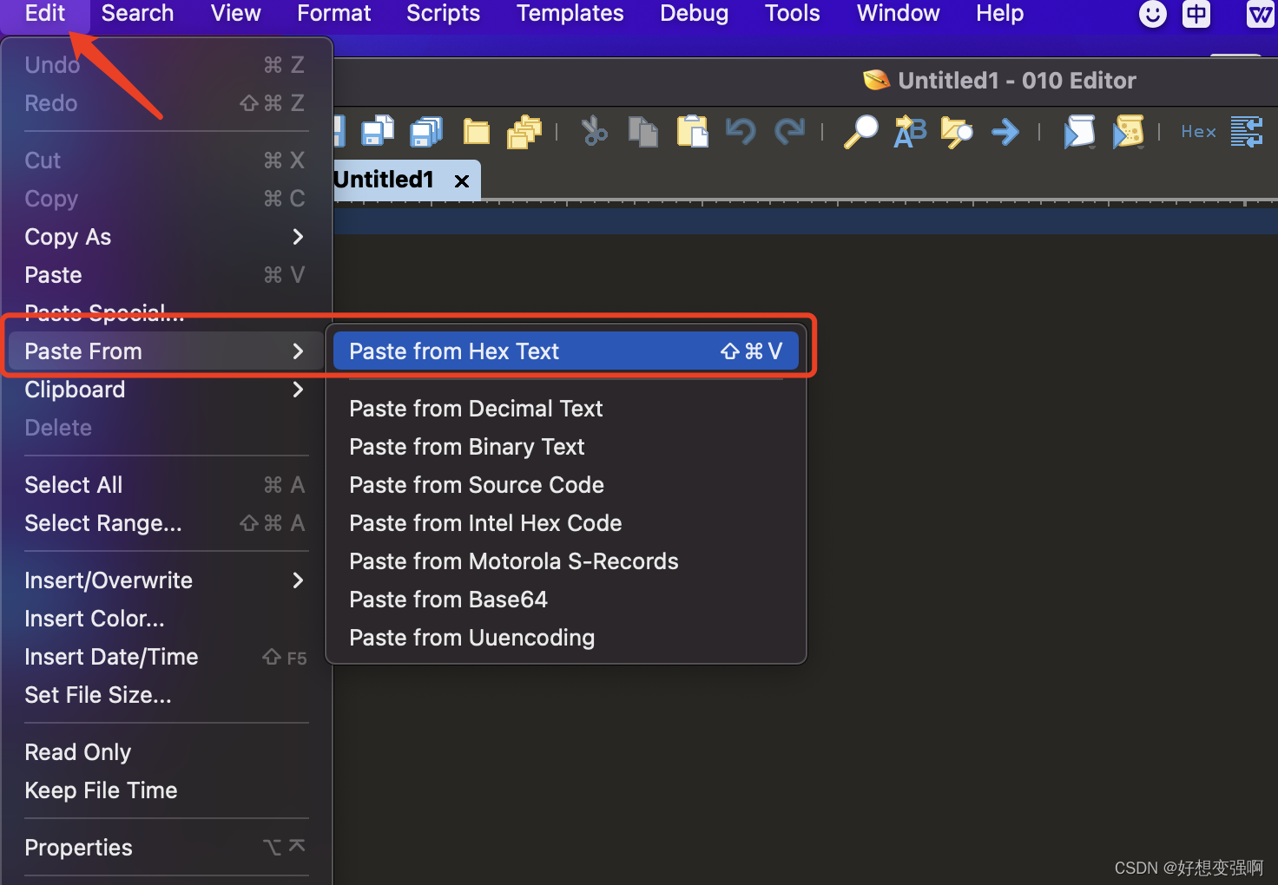Choose Insert Color... menu entry
Screen dimensions: 1278x885
click(165, 619)
